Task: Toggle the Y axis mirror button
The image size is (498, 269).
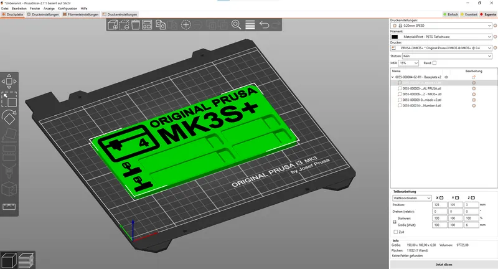Action: click(457, 198)
